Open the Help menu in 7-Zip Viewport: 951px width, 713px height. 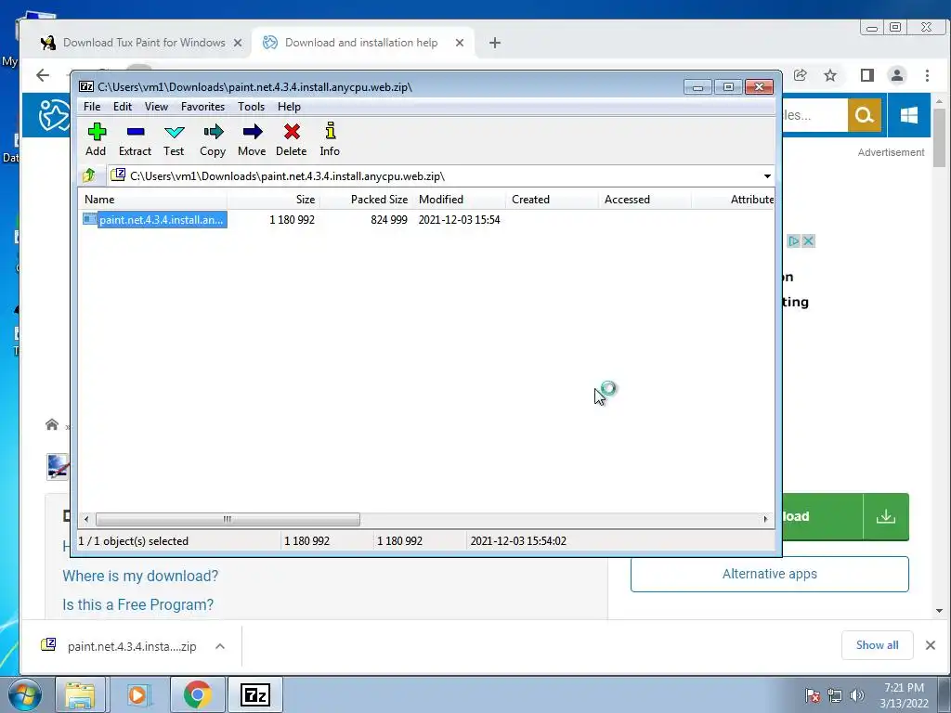(290, 107)
